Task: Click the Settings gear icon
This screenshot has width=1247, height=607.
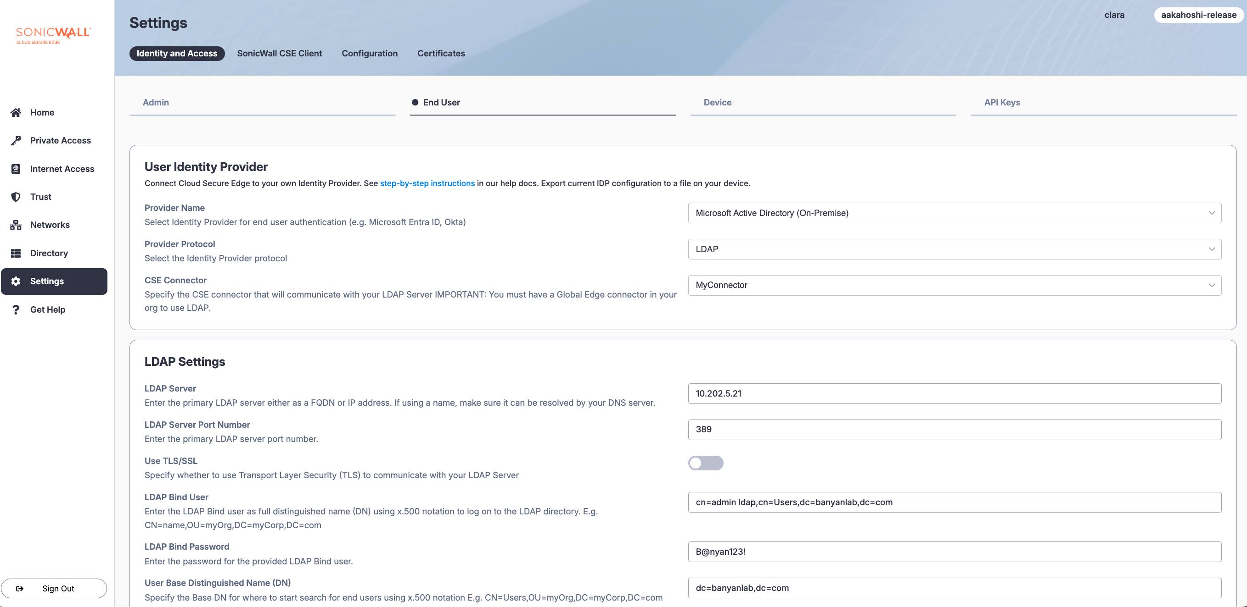Action: coord(16,281)
